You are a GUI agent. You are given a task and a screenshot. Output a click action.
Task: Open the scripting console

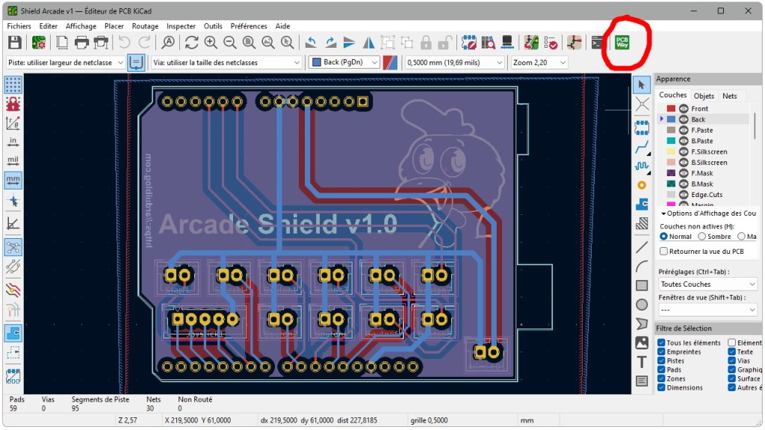click(596, 43)
